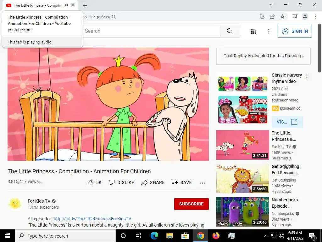
Task: Click the Numberjacks Episode video title
Action: tap(285, 203)
